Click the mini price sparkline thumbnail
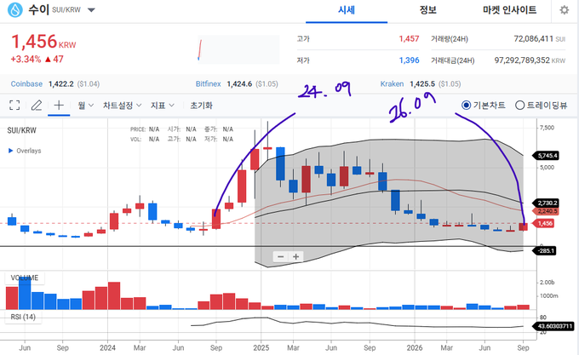The width and height of the screenshot is (579, 355). pyautogui.click(x=238, y=49)
